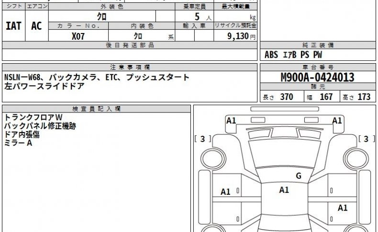Click the 諸元 header
Screen dimensions: 378x232
tap(318, 87)
